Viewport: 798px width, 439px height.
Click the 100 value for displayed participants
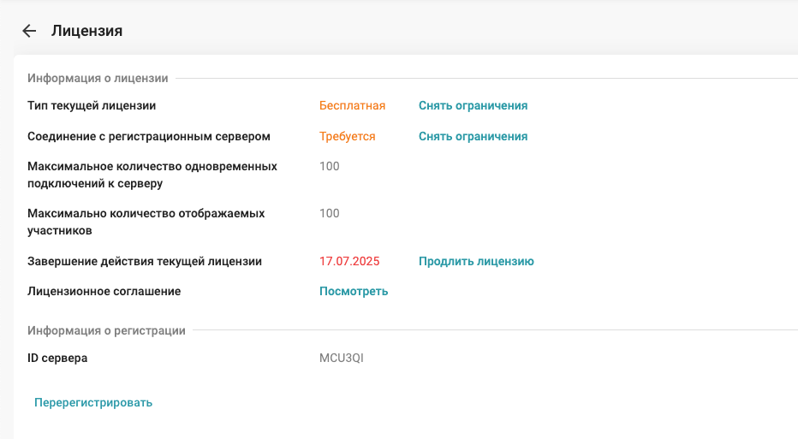tap(329, 214)
